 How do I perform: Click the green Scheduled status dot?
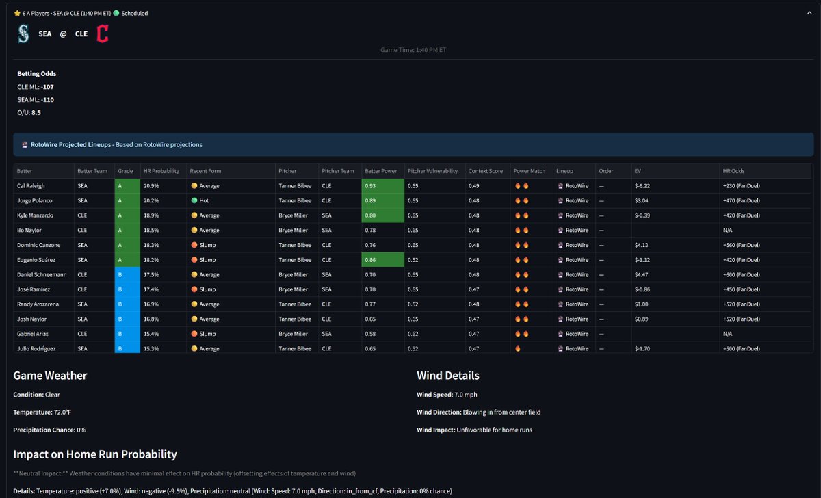pyautogui.click(x=116, y=13)
